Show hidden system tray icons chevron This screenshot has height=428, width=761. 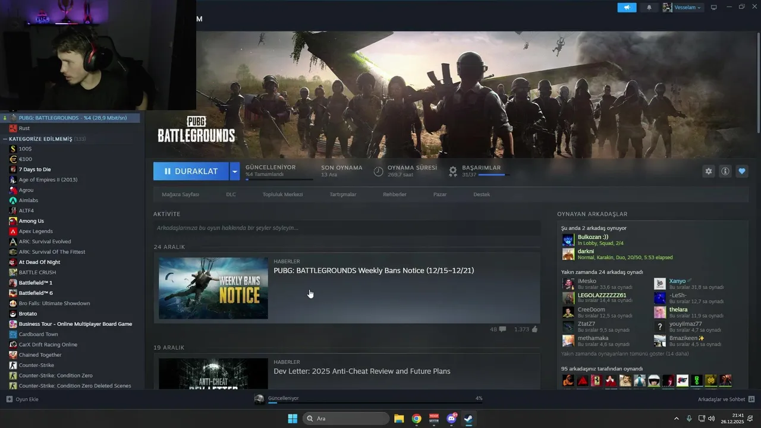point(676,418)
